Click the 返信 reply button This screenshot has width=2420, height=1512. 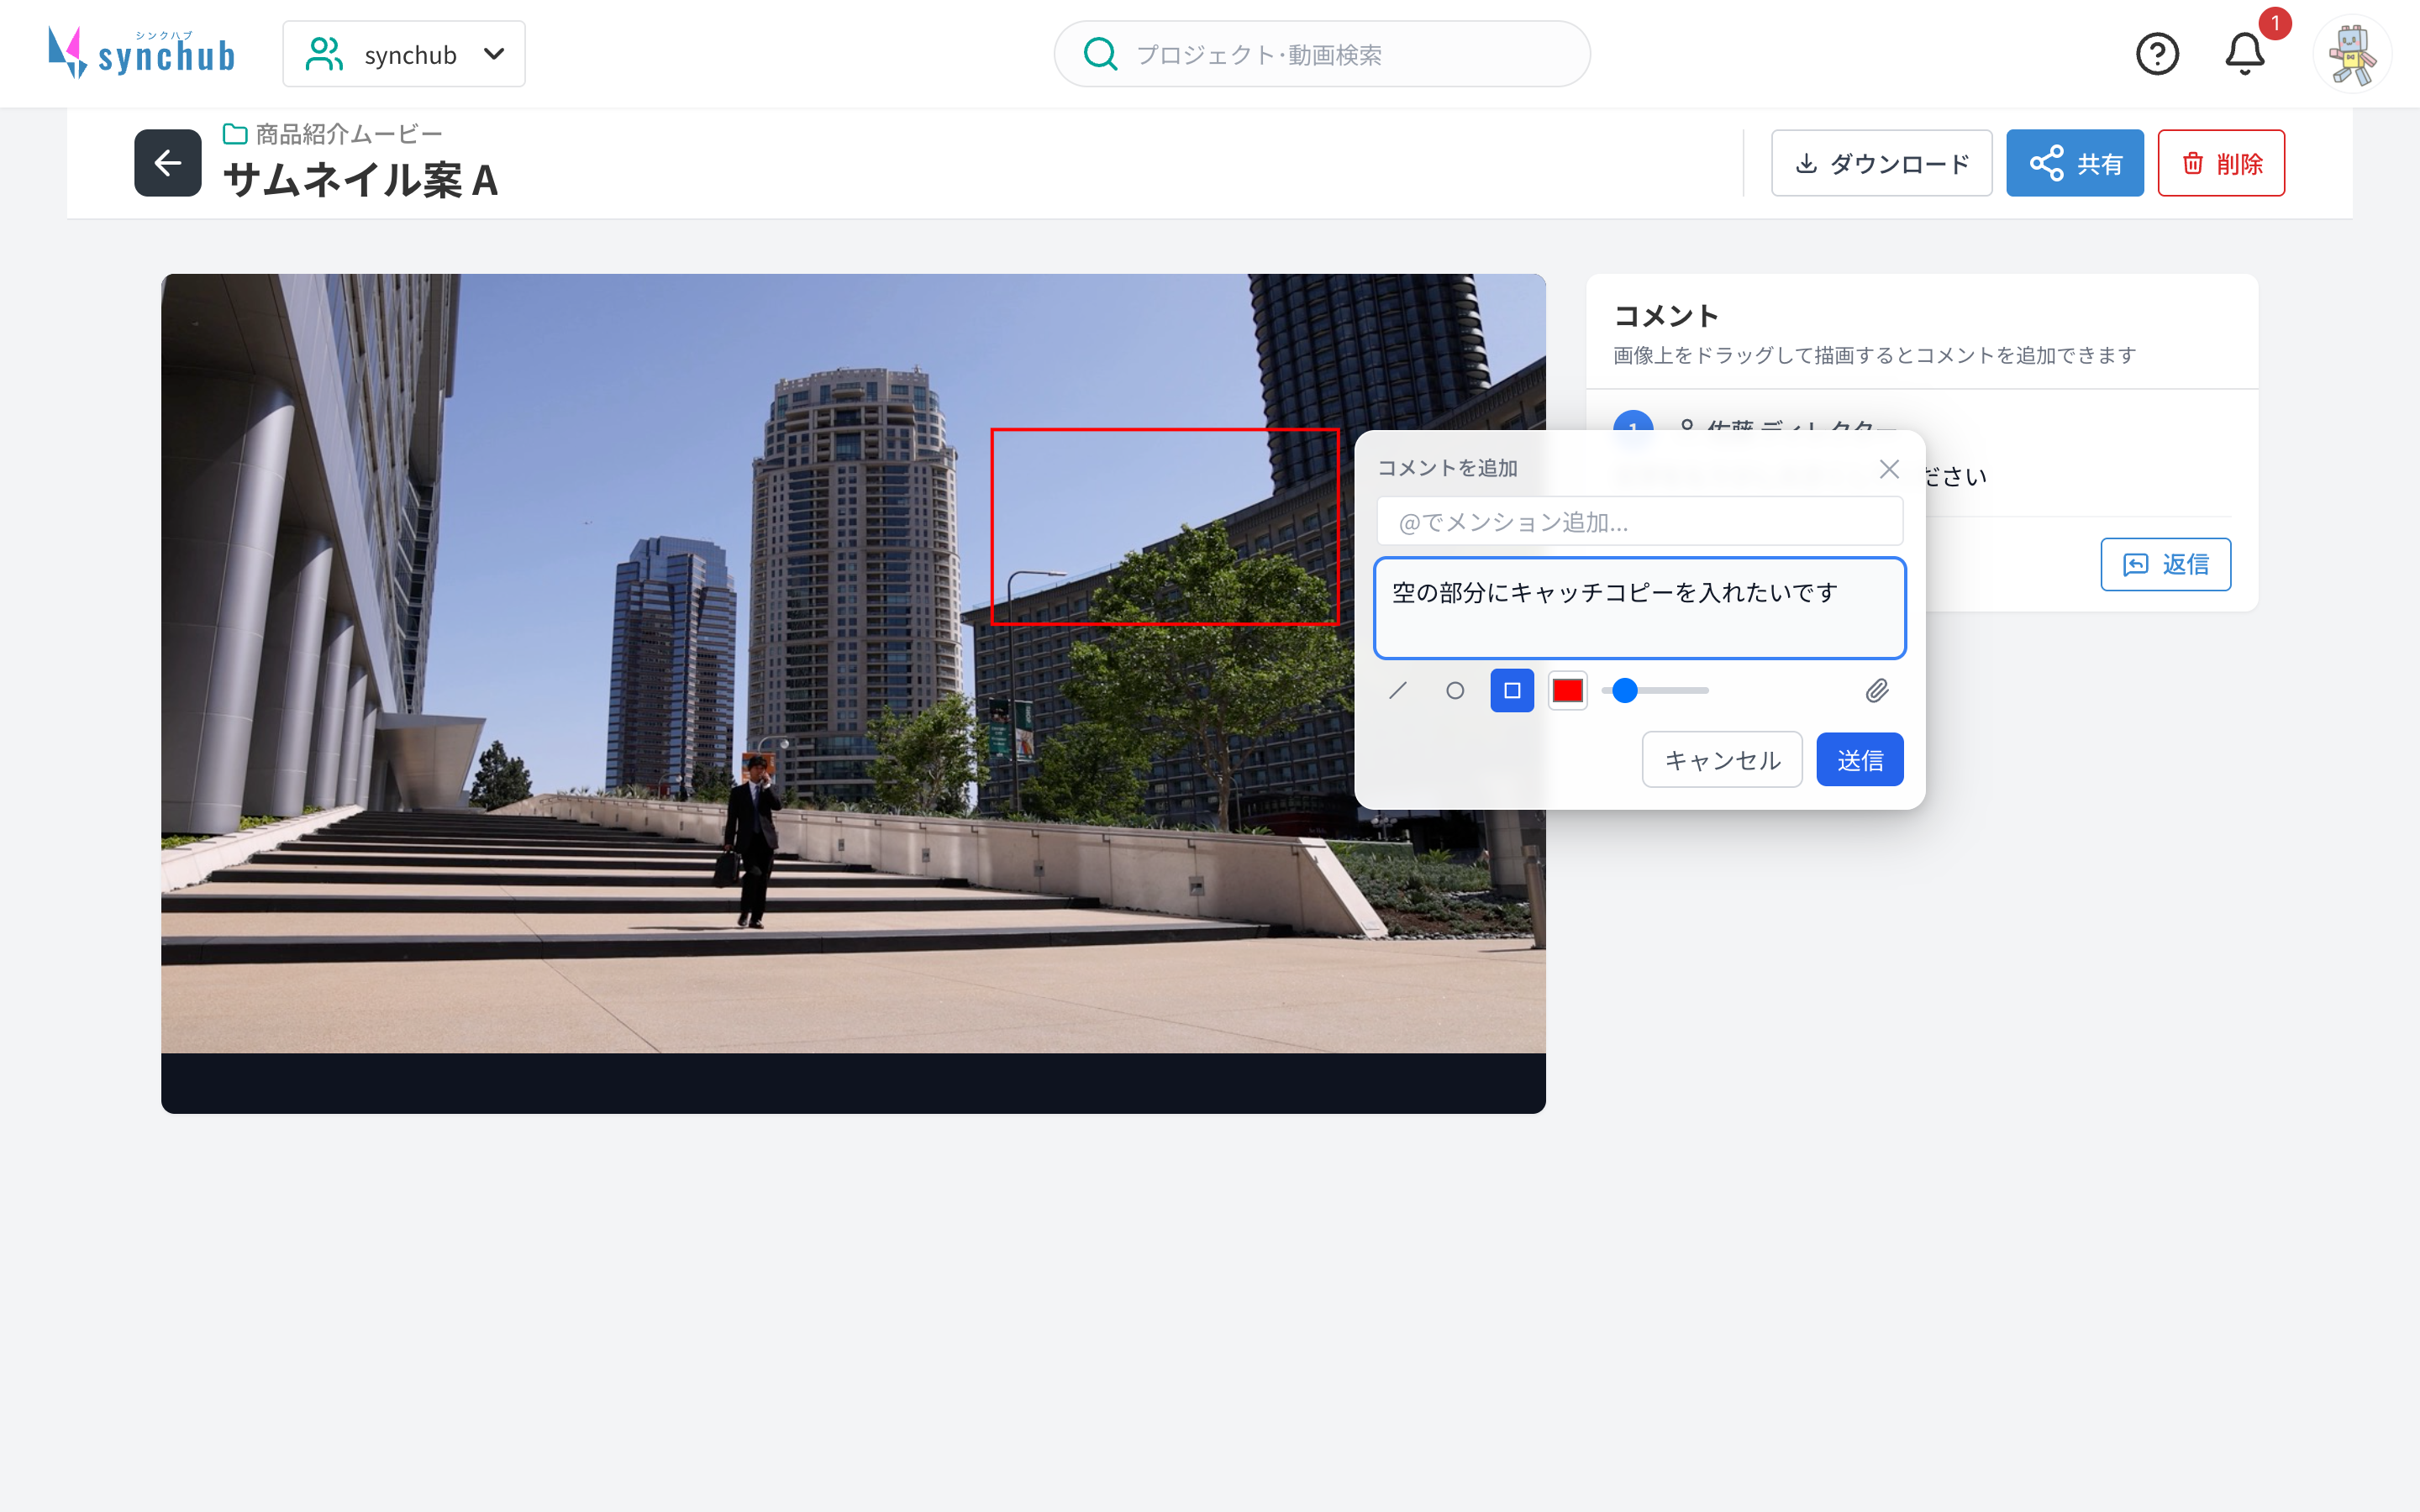coord(2165,565)
